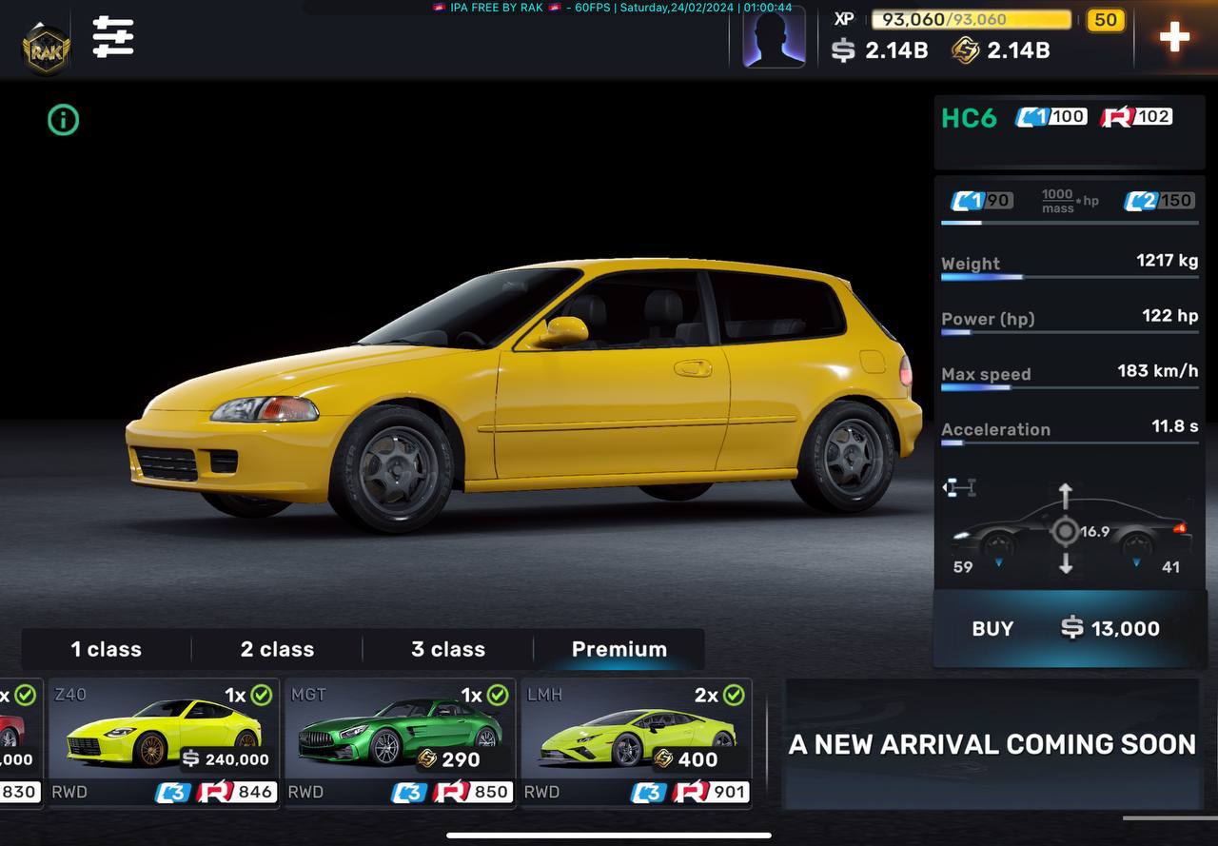The width and height of the screenshot is (1218, 846).
Task: Tap the upward arrow on weight diagram
Action: (x=1066, y=496)
